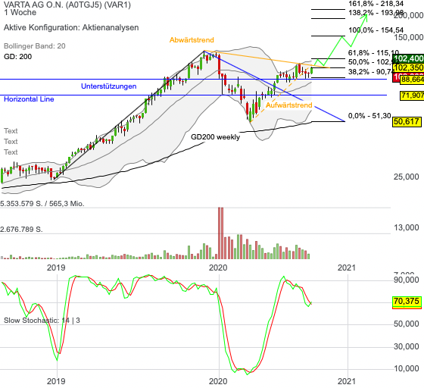Click the yellow 70,375 stochastic value tag

tap(407, 302)
